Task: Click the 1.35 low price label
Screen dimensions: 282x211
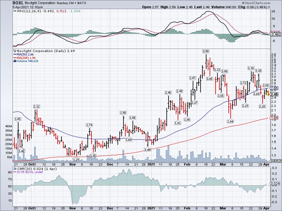Action: click(93, 156)
